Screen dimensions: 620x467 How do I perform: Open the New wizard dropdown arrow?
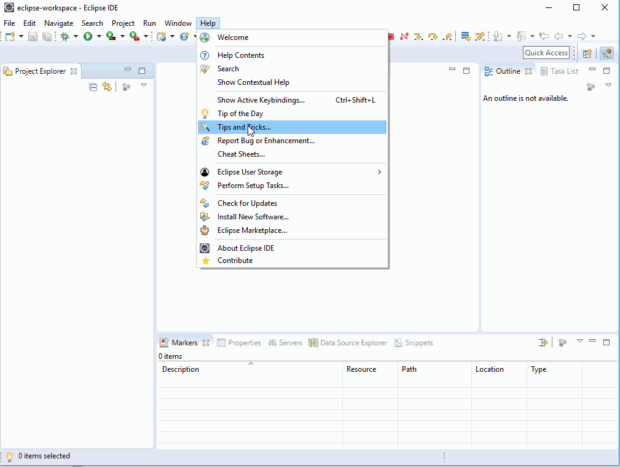21,36
